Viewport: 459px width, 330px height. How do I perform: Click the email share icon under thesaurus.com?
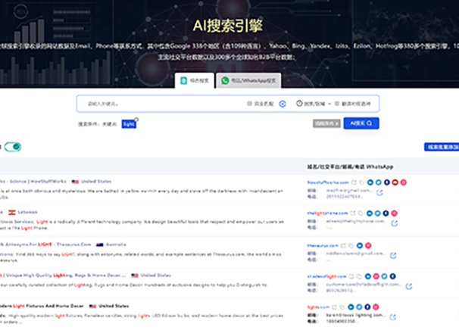pyautogui.click(x=393, y=255)
